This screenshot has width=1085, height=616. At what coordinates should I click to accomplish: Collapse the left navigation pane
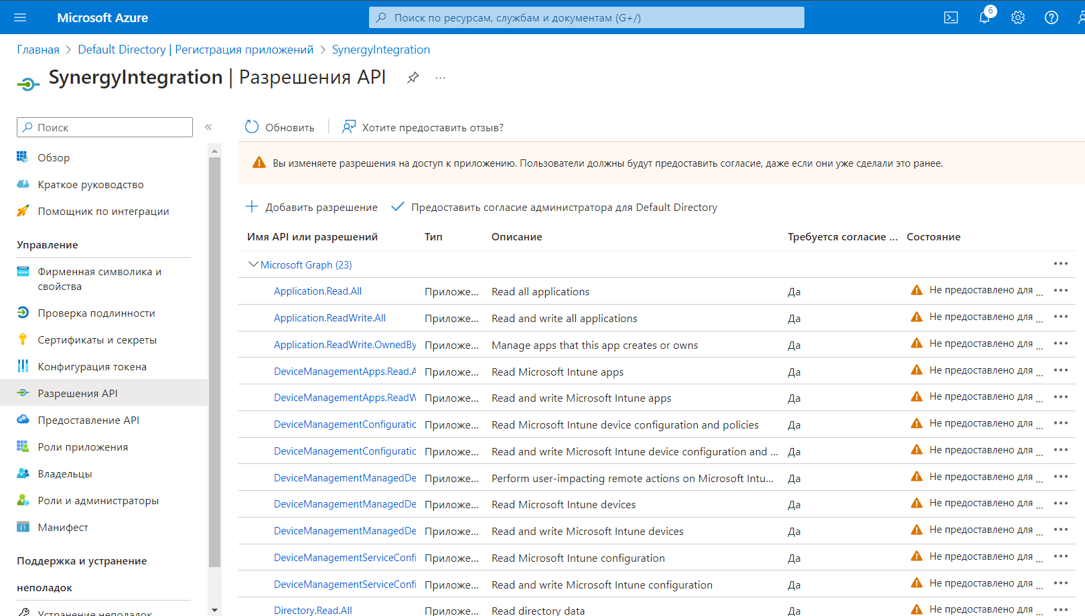coord(208,127)
